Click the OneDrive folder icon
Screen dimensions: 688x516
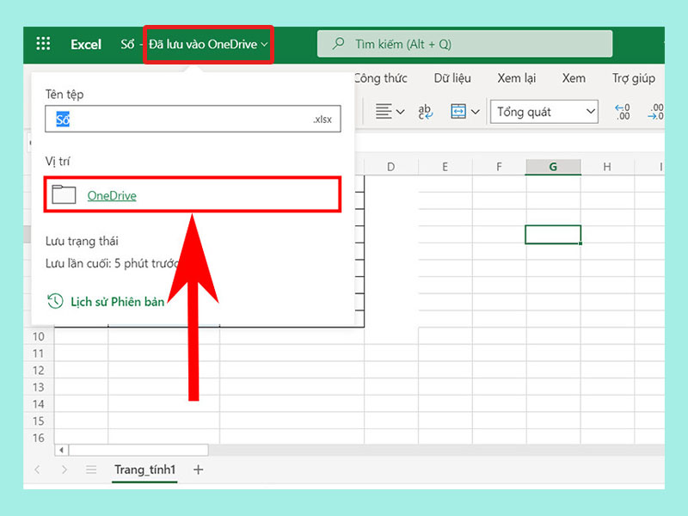(x=64, y=195)
